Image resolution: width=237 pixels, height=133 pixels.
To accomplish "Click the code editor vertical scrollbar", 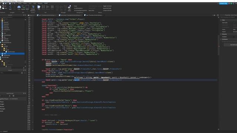I will coord(218,45).
